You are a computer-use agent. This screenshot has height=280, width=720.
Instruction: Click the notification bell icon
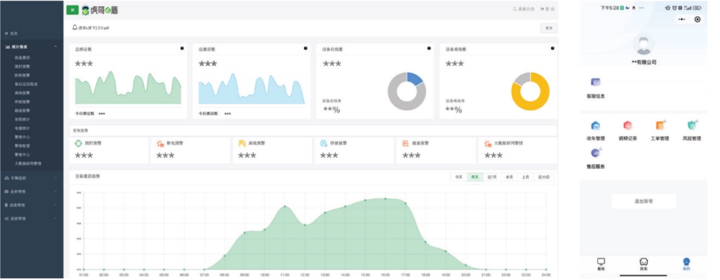pyautogui.click(x=75, y=27)
